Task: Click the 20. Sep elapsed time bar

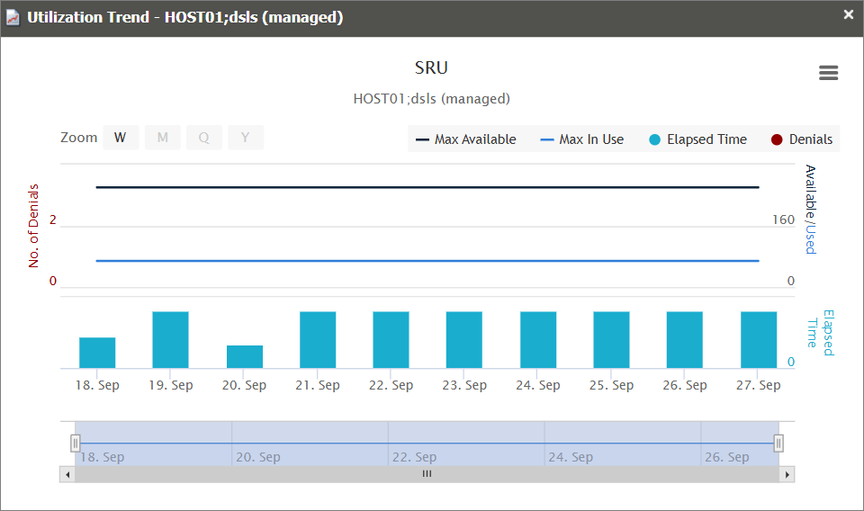Action: pyautogui.click(x=245, y=357)
